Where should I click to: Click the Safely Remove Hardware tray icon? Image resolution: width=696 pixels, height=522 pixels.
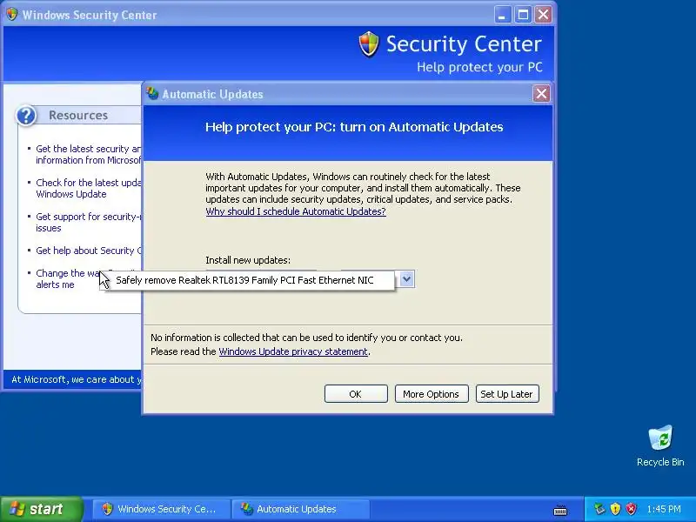599,509
